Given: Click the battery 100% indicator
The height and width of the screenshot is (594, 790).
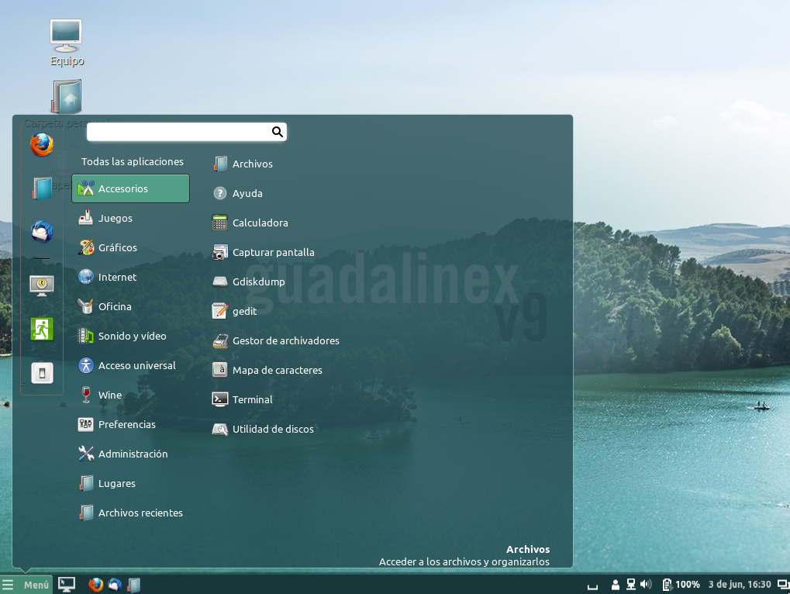Looking at the screenshot, I should pos(681,585).
